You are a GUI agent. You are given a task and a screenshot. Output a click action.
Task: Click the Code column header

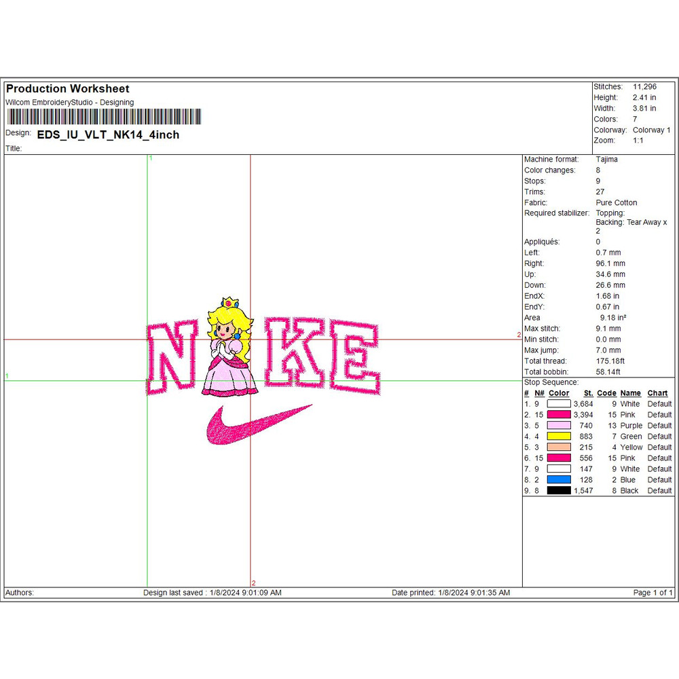point(606,393)
